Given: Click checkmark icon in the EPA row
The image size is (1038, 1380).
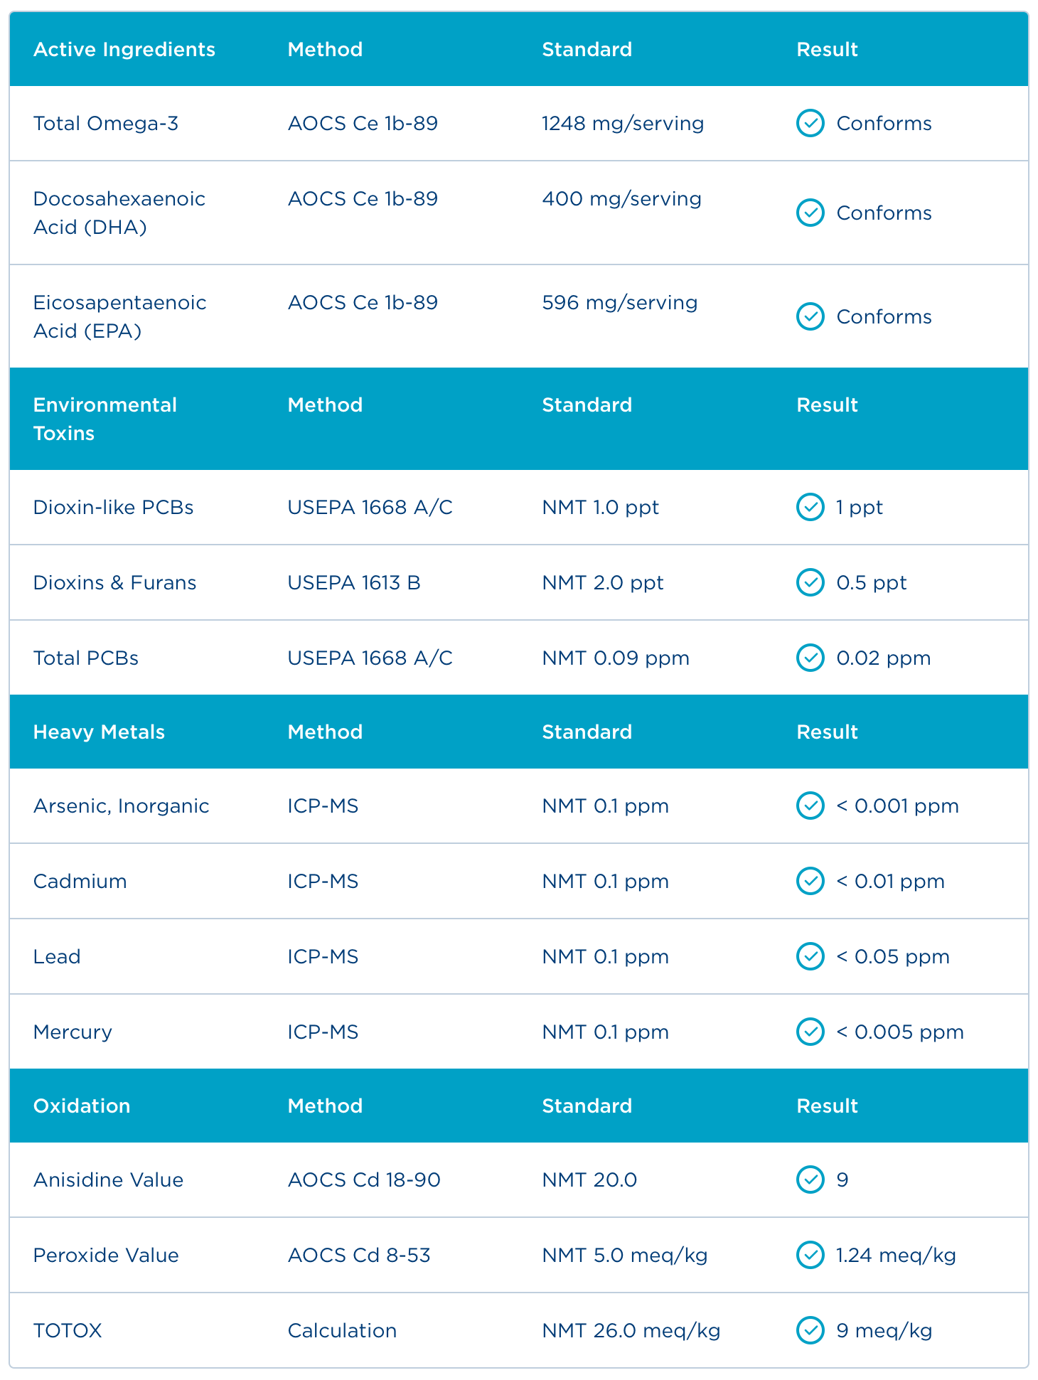Looking at the screenshot, I should click(x=810, y=316).
